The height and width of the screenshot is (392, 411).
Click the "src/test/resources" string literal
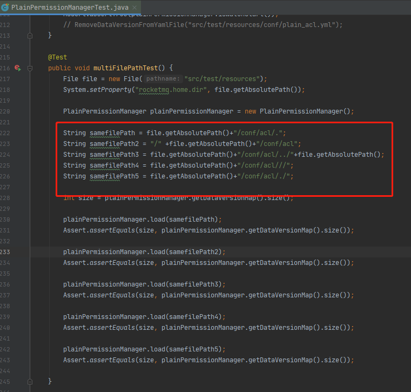224,79
